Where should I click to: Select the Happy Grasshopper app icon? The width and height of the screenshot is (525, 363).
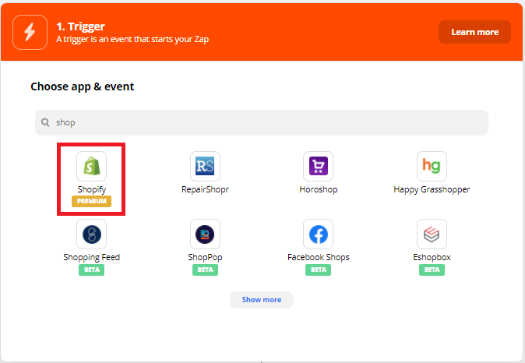tap(432, 166)
